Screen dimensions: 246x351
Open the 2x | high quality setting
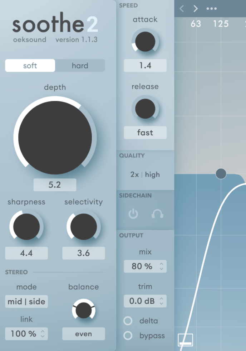click(x=145, y=175)
